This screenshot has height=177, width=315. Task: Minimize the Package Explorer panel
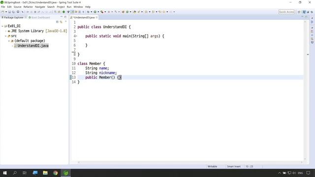[x=62, y=17]
